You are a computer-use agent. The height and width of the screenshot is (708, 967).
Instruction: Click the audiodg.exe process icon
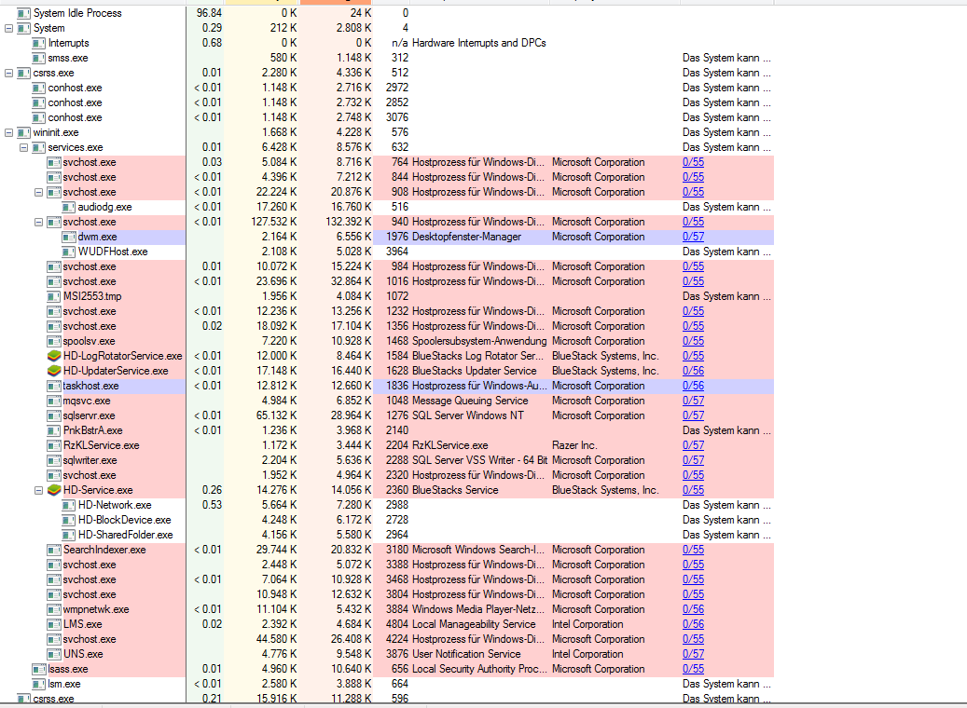click(x=69, y=207)
